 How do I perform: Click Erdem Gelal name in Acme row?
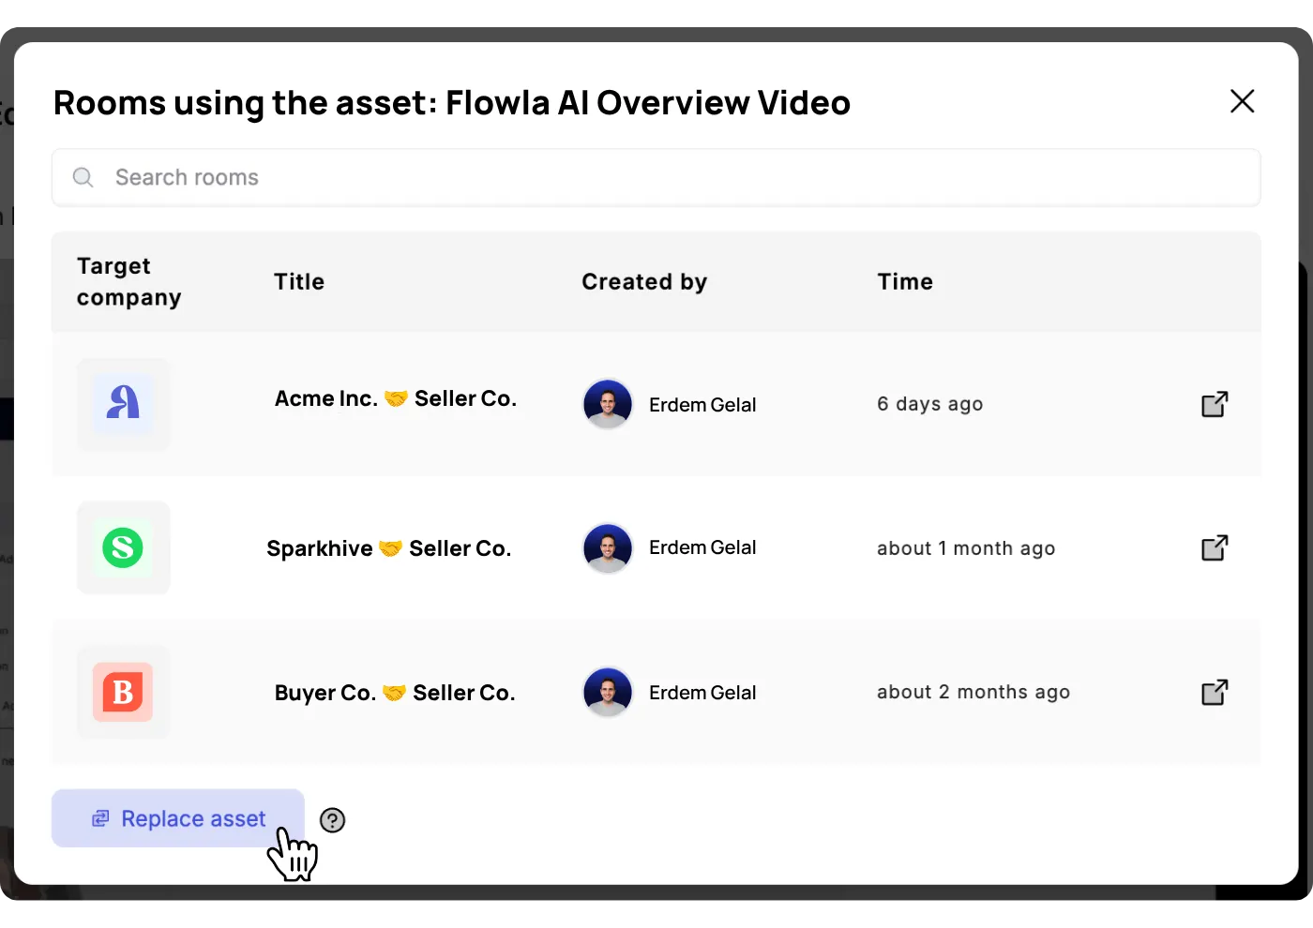[x=702, y=405]
